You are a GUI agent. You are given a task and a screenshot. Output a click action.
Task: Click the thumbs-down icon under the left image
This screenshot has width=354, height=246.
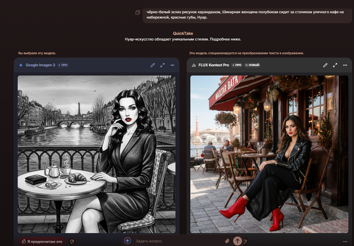click(x=72, y=241)
